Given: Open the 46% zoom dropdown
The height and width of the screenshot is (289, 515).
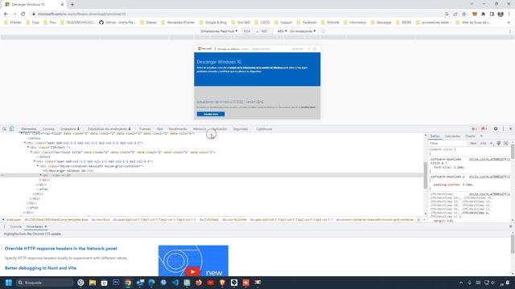Looking at the screenshot, I should [282, 31].
